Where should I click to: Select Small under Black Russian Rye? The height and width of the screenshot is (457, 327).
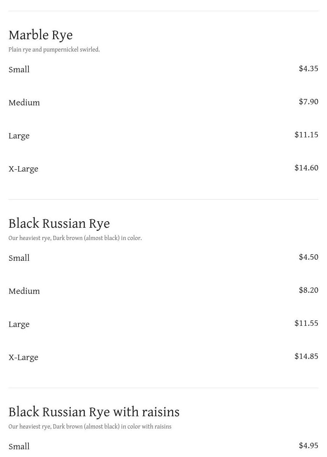[x=19, y=258]
